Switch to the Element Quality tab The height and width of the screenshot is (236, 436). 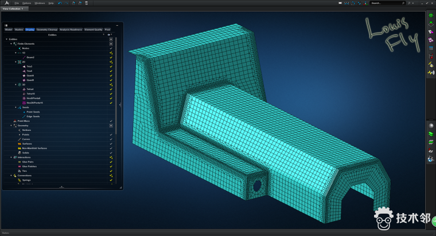[x=93, y=29]
